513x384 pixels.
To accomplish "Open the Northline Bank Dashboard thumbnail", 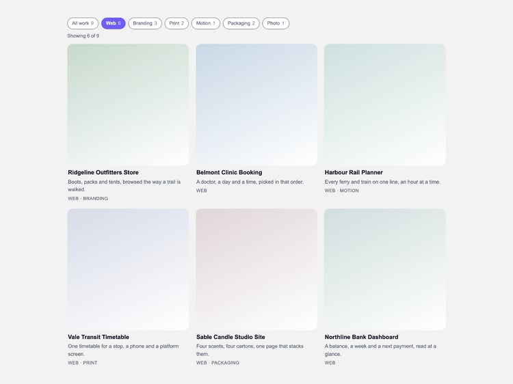I will tap(384, 269).
